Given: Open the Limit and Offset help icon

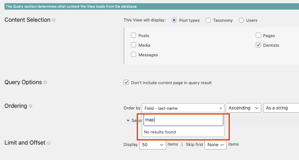Looking at the screenshot, I should click(x=49, y=143).
